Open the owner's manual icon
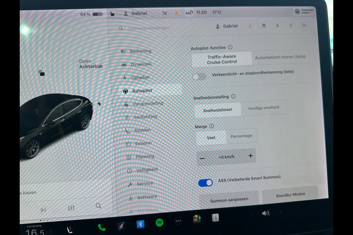The height and width of the screenshot is (235, 353). pos(215,218)
